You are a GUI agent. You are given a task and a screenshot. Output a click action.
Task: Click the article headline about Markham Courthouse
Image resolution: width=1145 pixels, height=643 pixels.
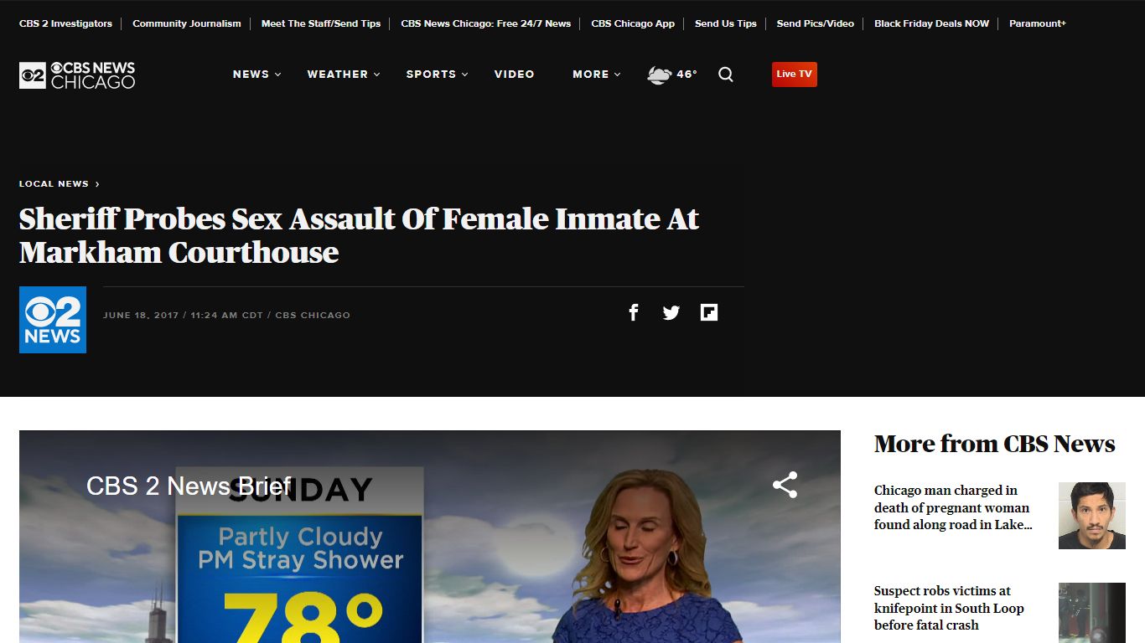click(x=359, y=235)
